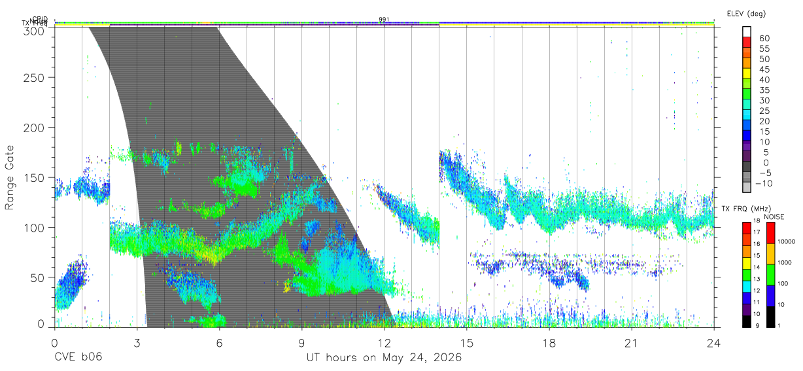Click the x-axis tick label '6'
The image size is (803, 371).
click(x=219, y=343)
